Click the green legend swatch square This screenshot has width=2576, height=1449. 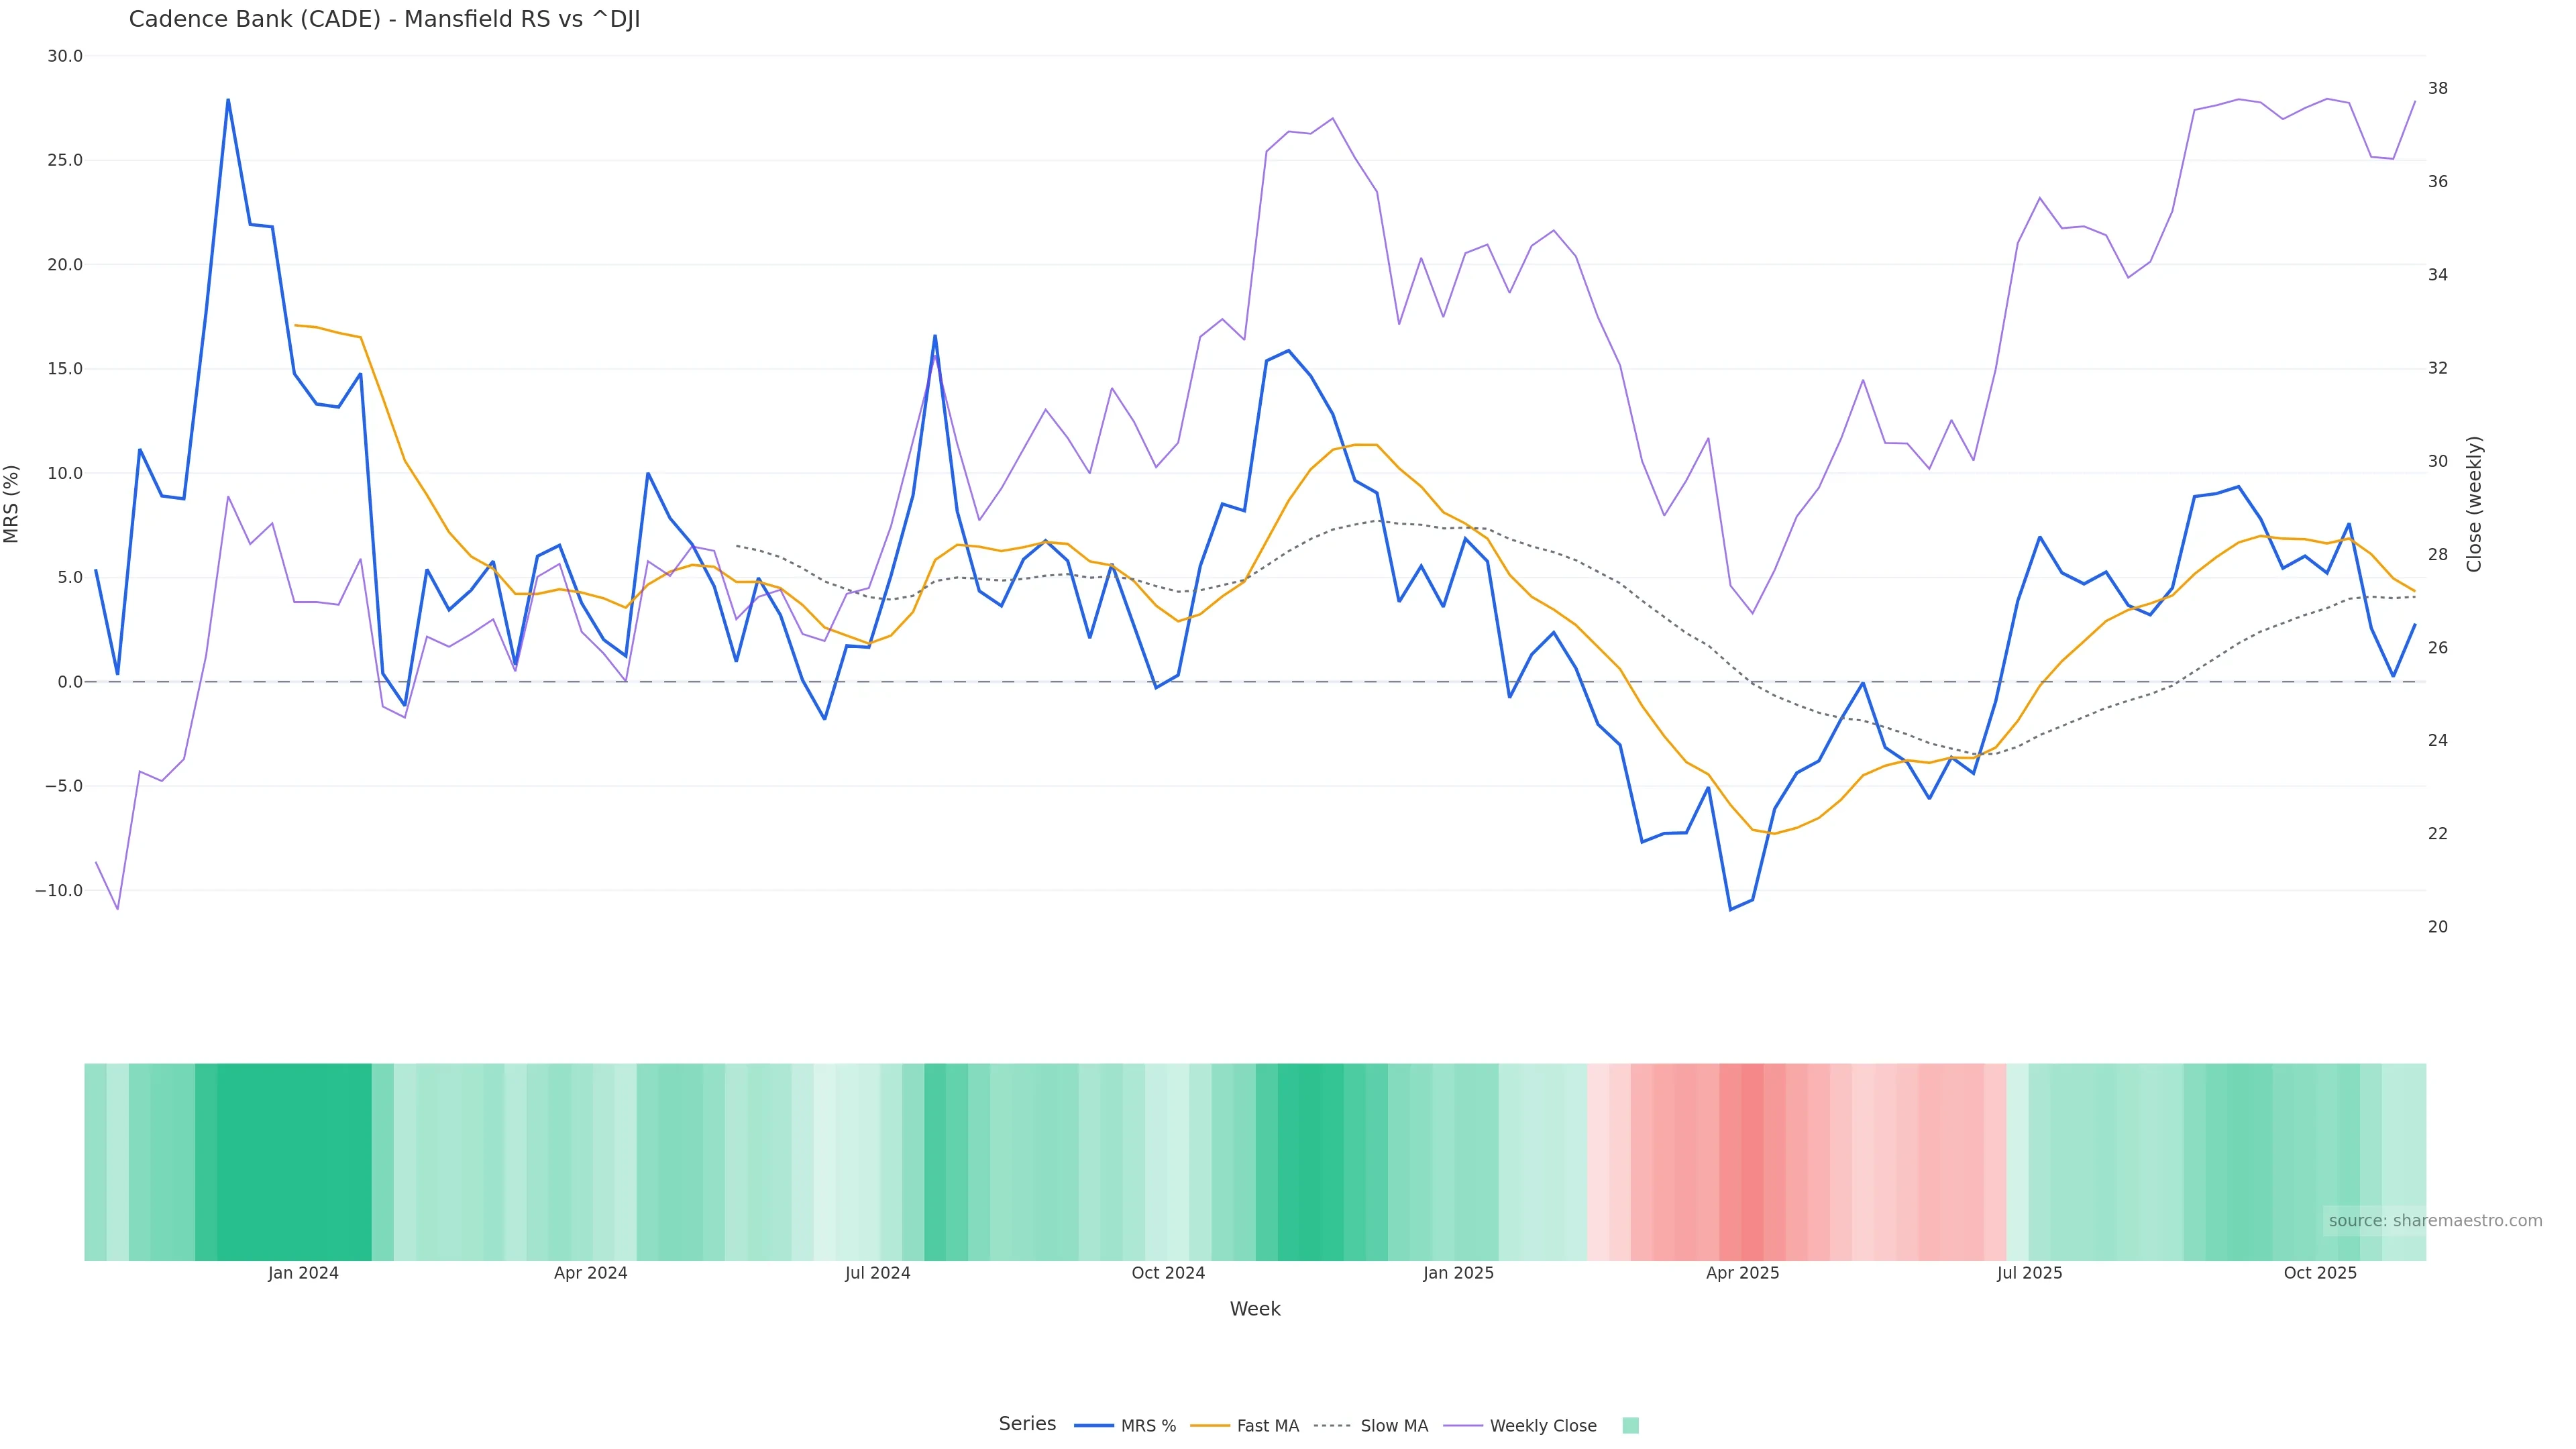(x=1630, y=1425)
